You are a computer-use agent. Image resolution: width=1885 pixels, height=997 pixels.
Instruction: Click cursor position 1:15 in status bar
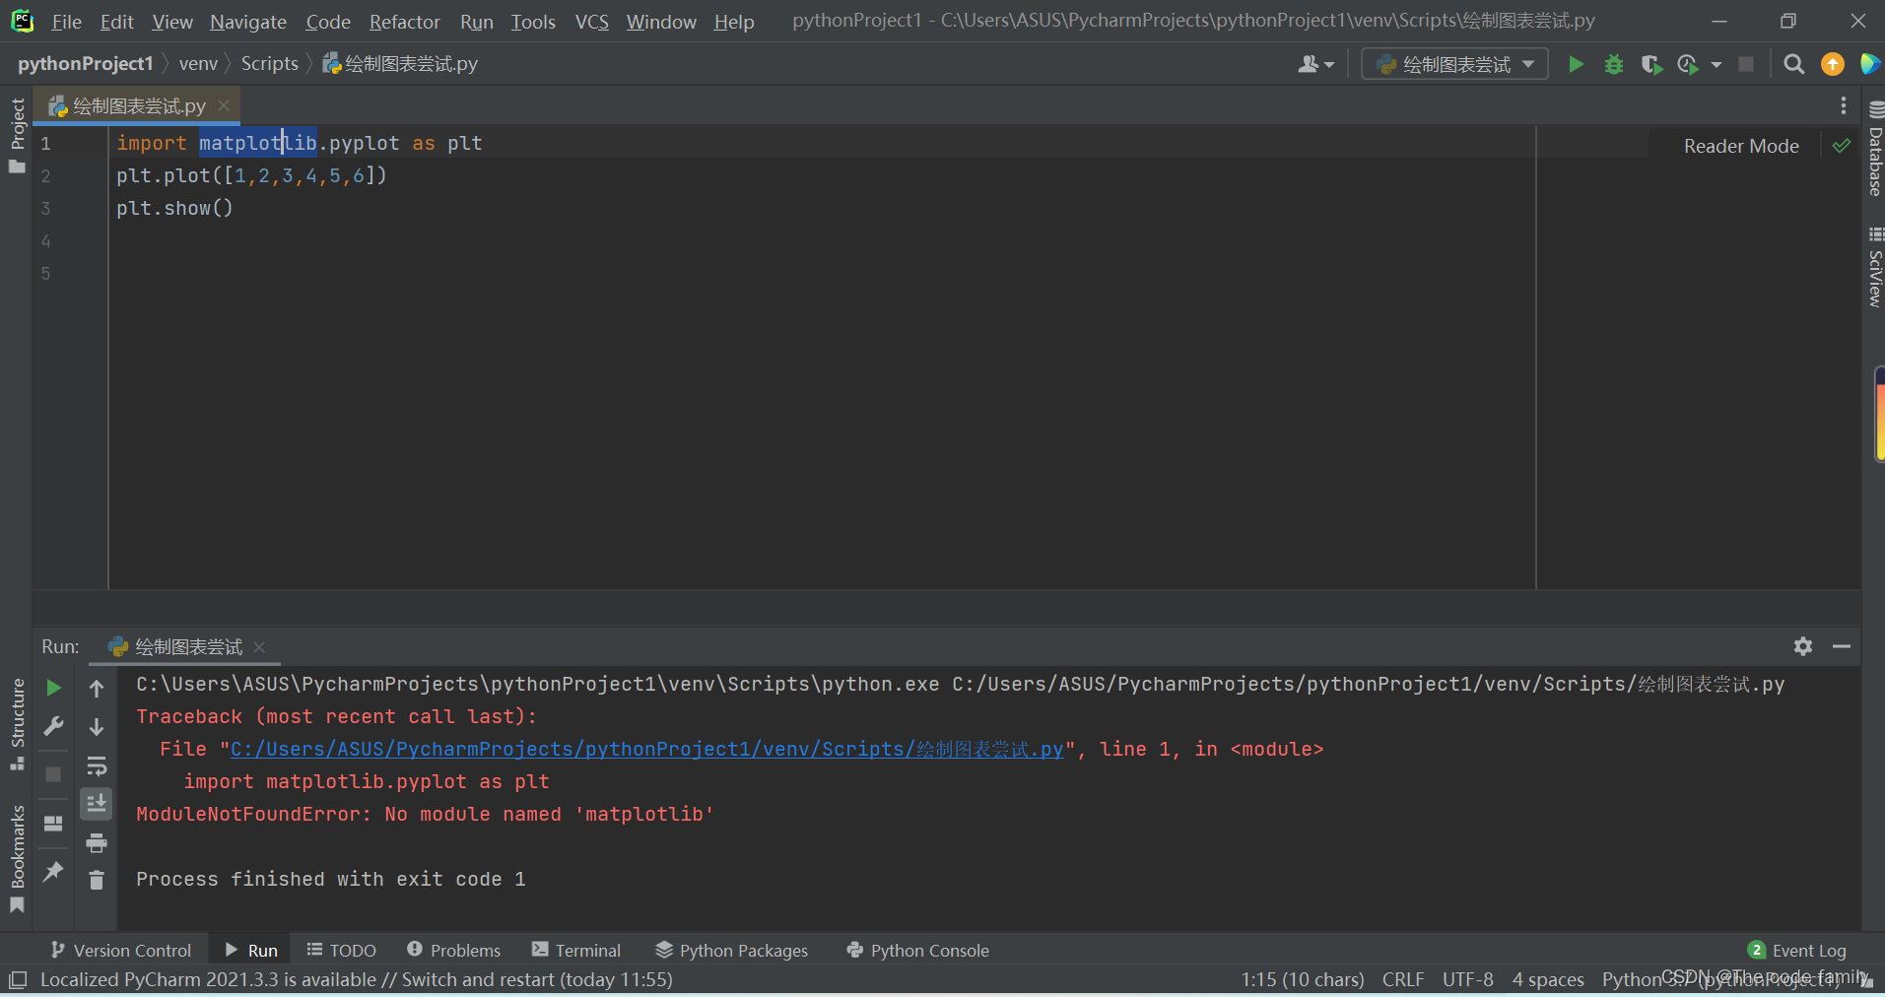(1303, 979)
